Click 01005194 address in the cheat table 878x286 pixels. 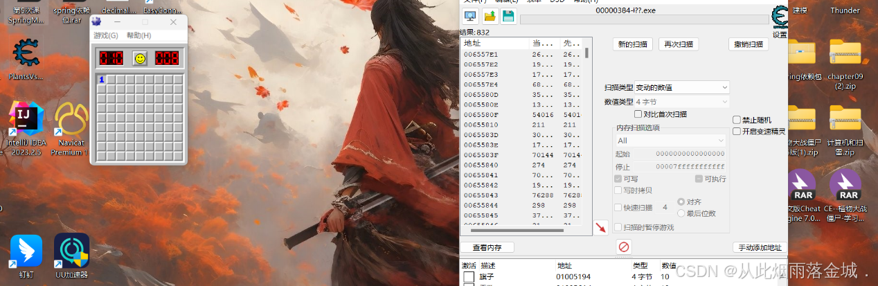pyautogui.click(x=575, y=277)
